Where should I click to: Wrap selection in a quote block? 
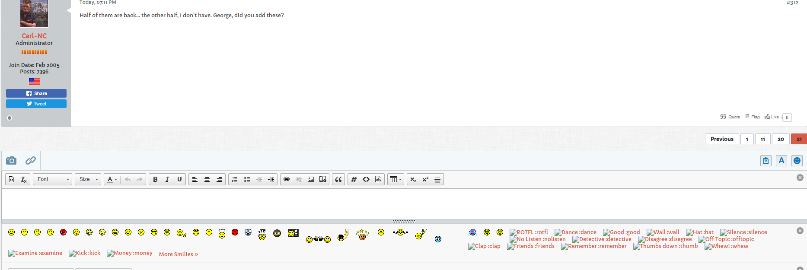point(338,179)
